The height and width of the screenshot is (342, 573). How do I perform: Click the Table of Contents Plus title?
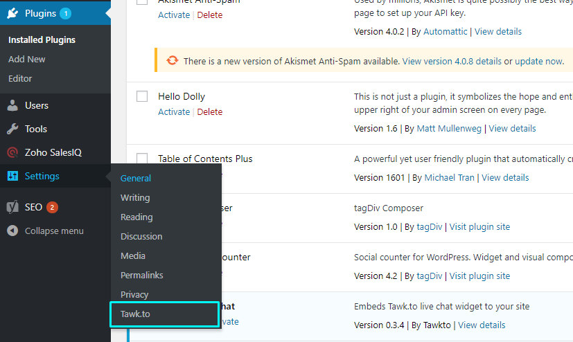pos(205,159)
